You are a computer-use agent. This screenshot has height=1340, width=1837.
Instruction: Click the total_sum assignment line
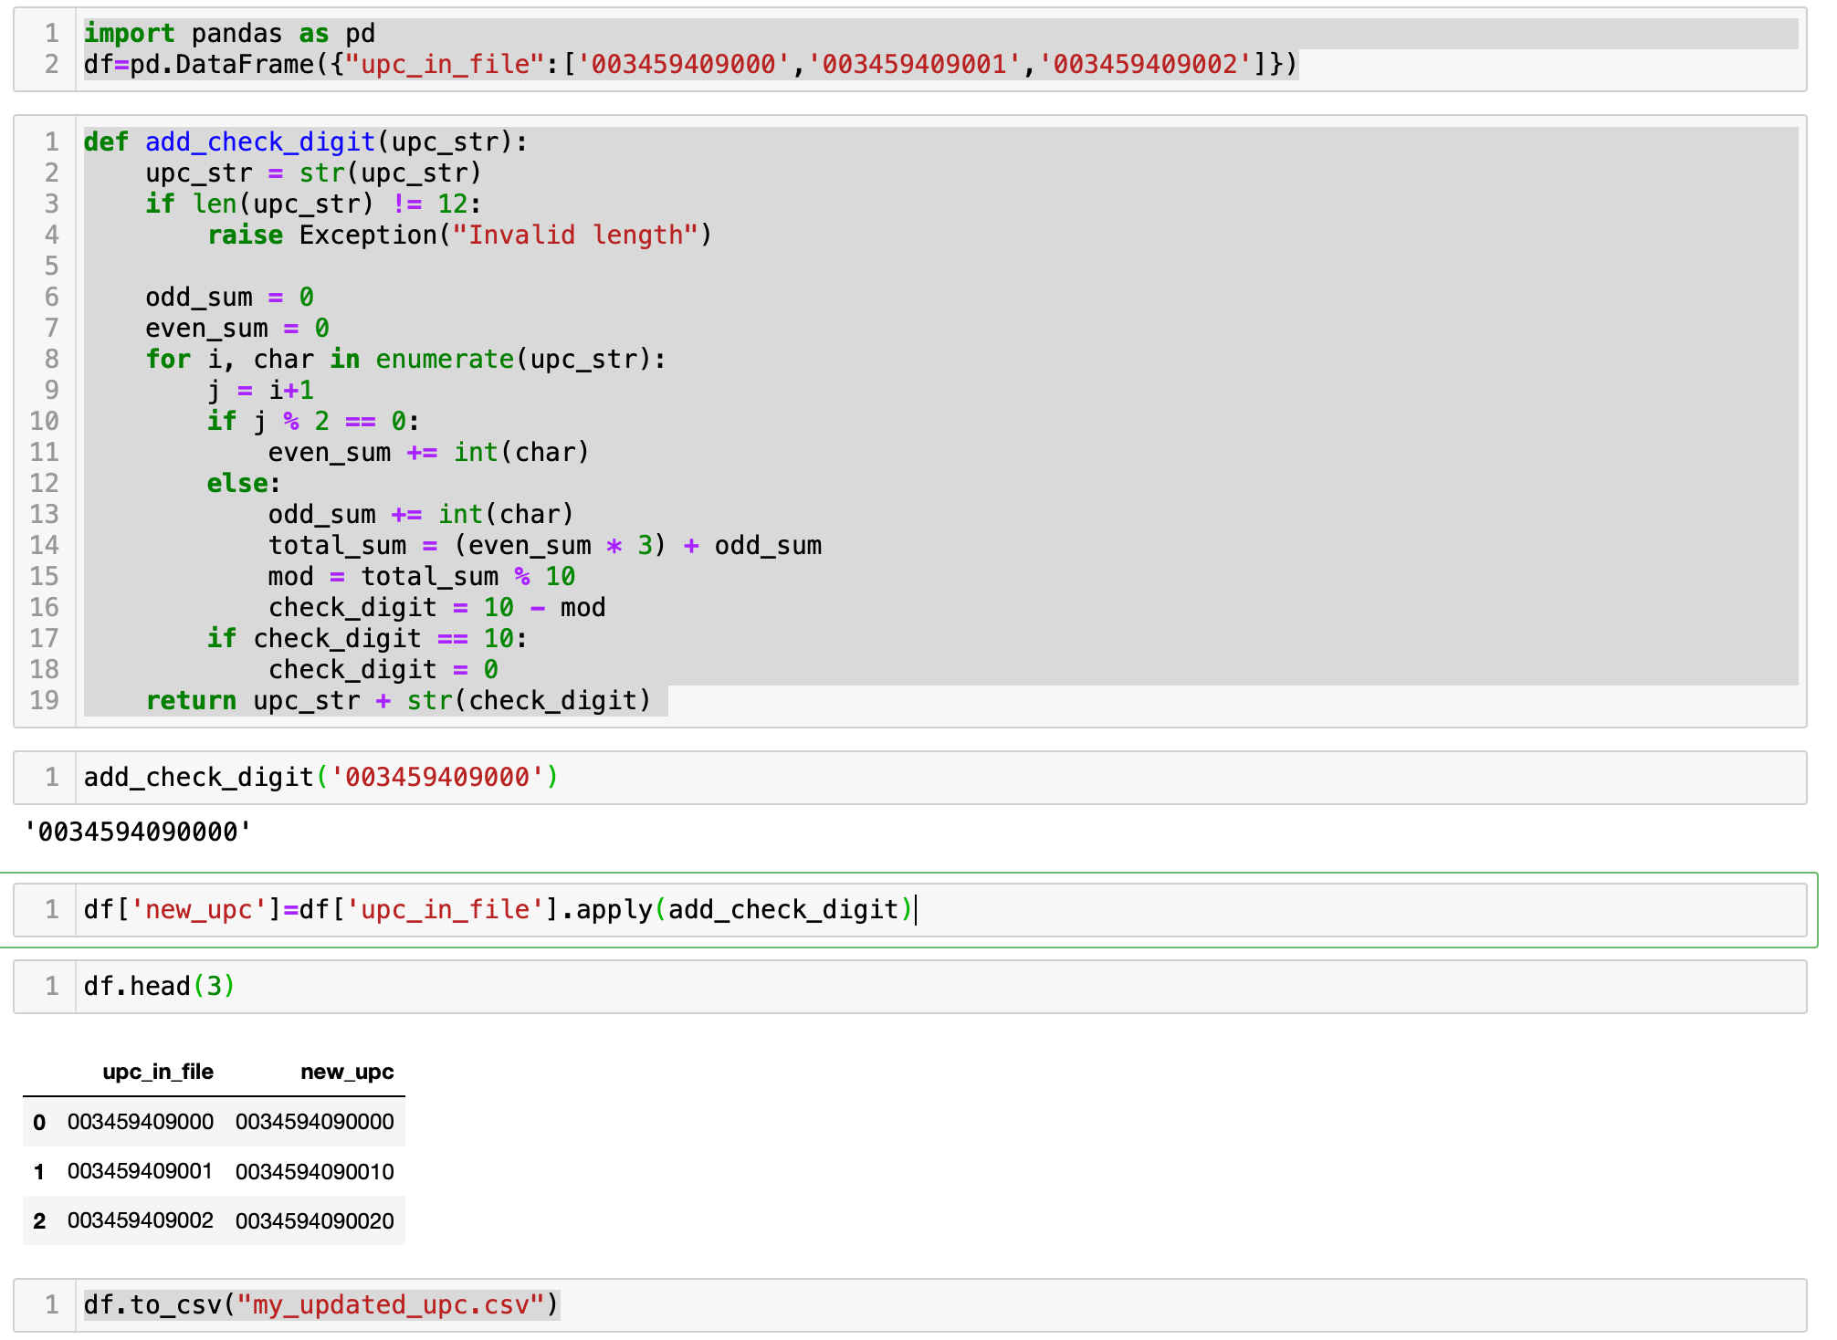click(544, 546)
